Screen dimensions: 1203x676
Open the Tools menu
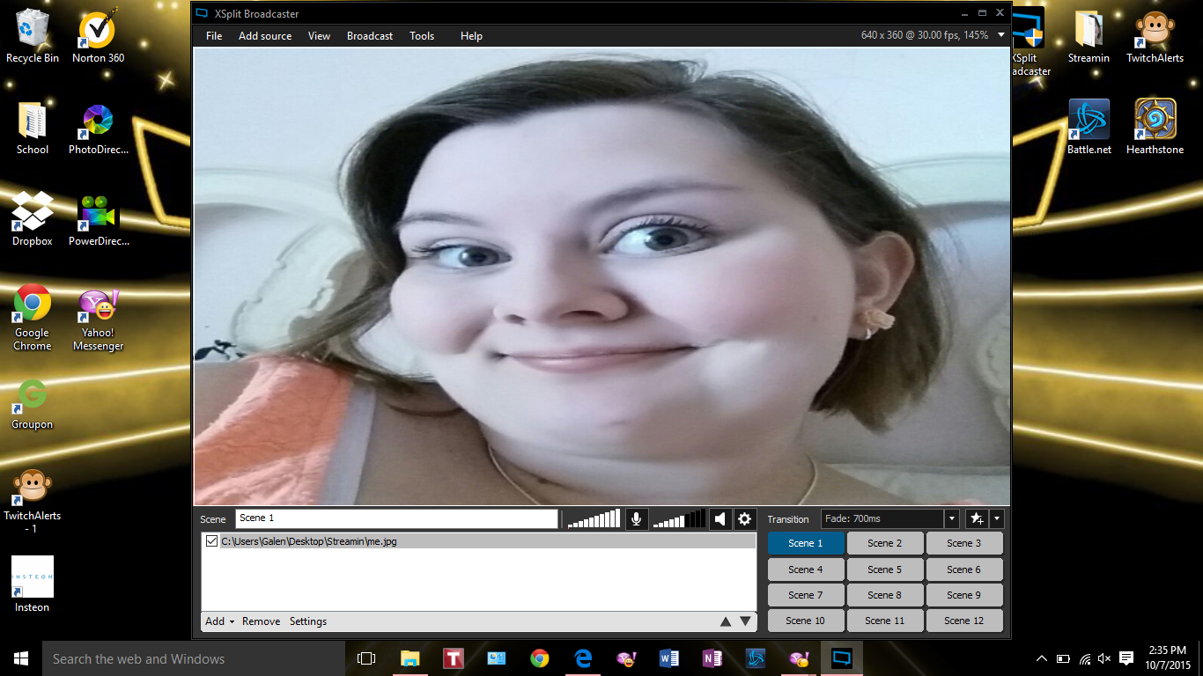[x=422, y=35]
